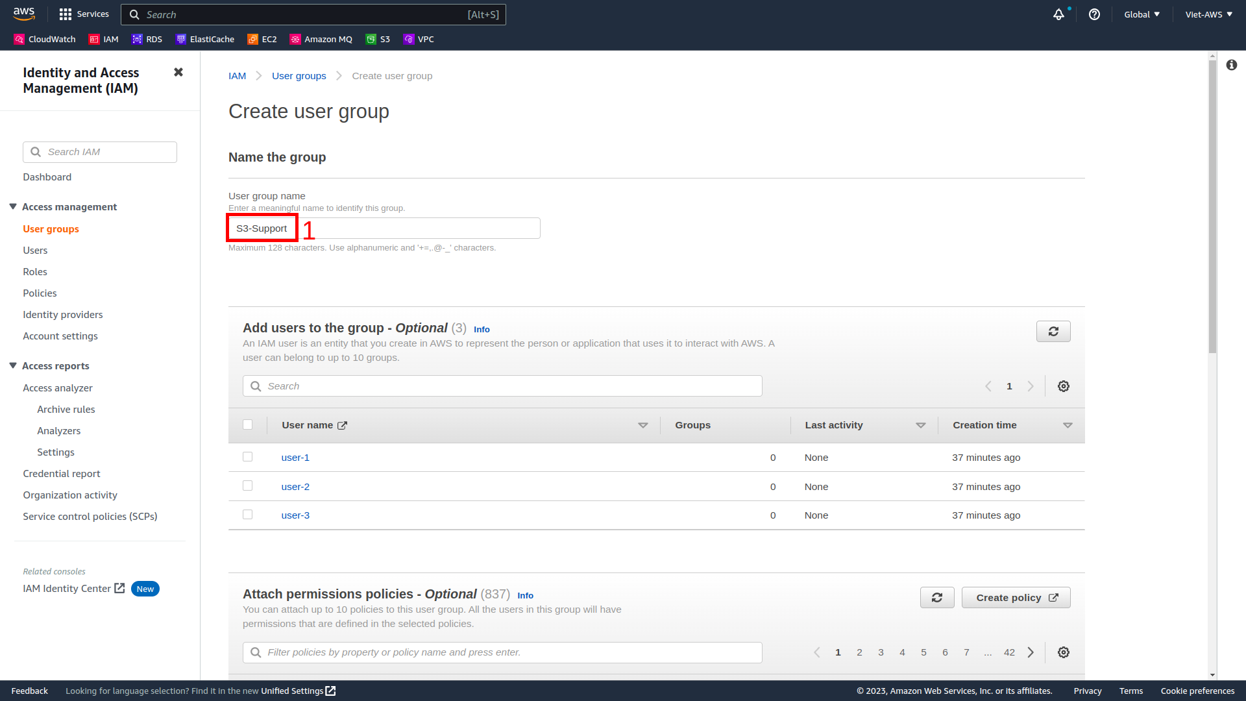Toggle the select-all users checkbox
The image size is (1246, 701).
pyautogui.click(x=248, y=424)
